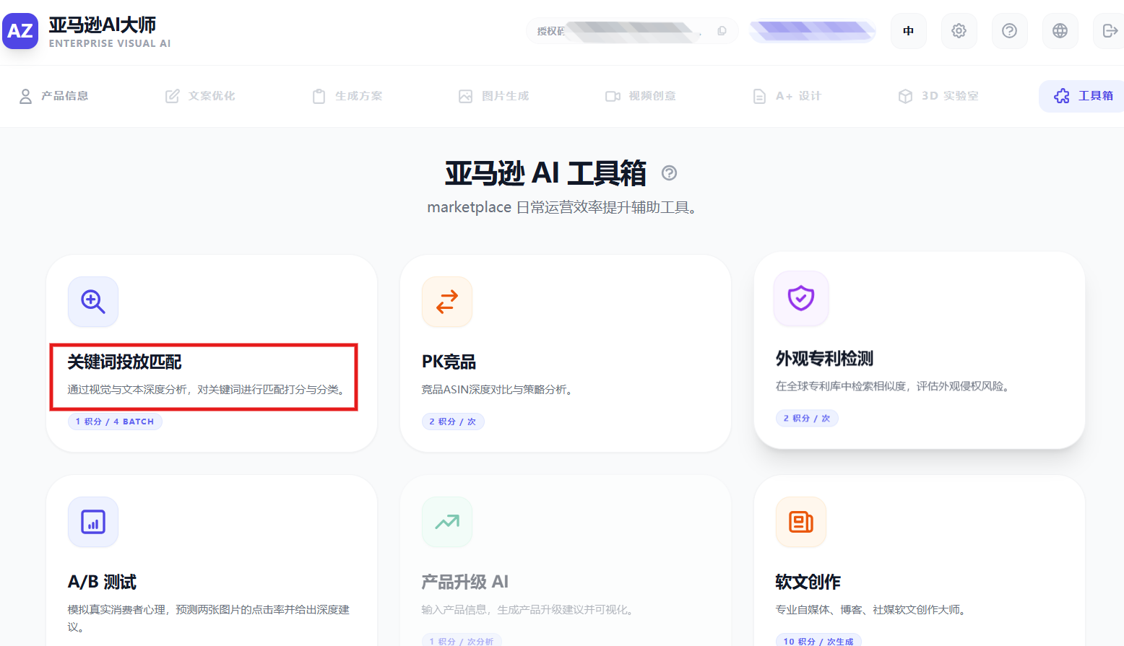Viewport: 1124px width, 646px height.
Task: Click the 产品升级 AI card title
Action: point(464,582)
